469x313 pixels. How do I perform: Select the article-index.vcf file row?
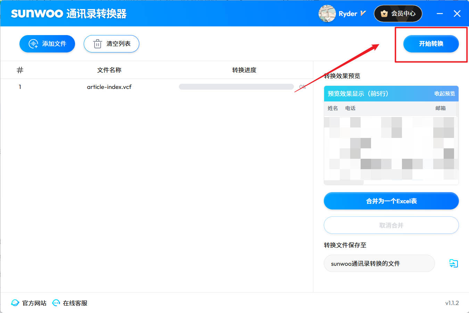(x=156, y=87)
